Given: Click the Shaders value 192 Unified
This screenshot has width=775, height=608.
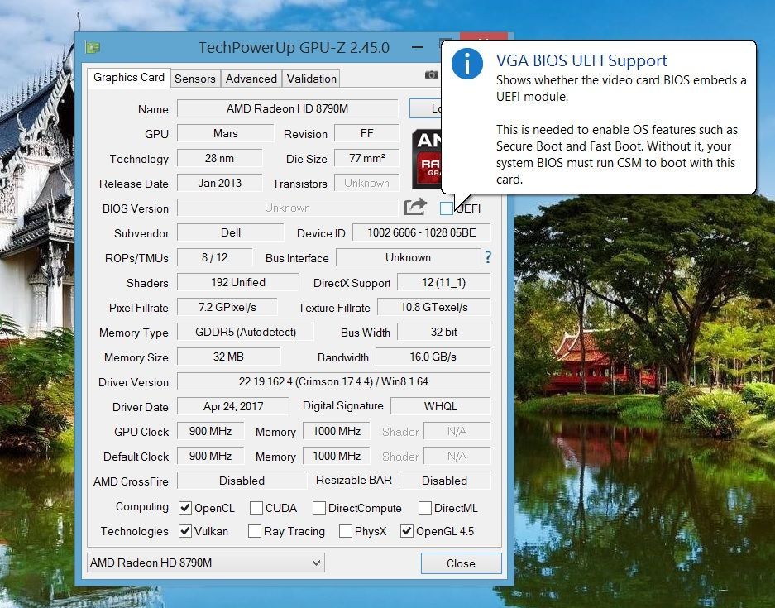Looking at the screenshot, I should click(238, 282).
